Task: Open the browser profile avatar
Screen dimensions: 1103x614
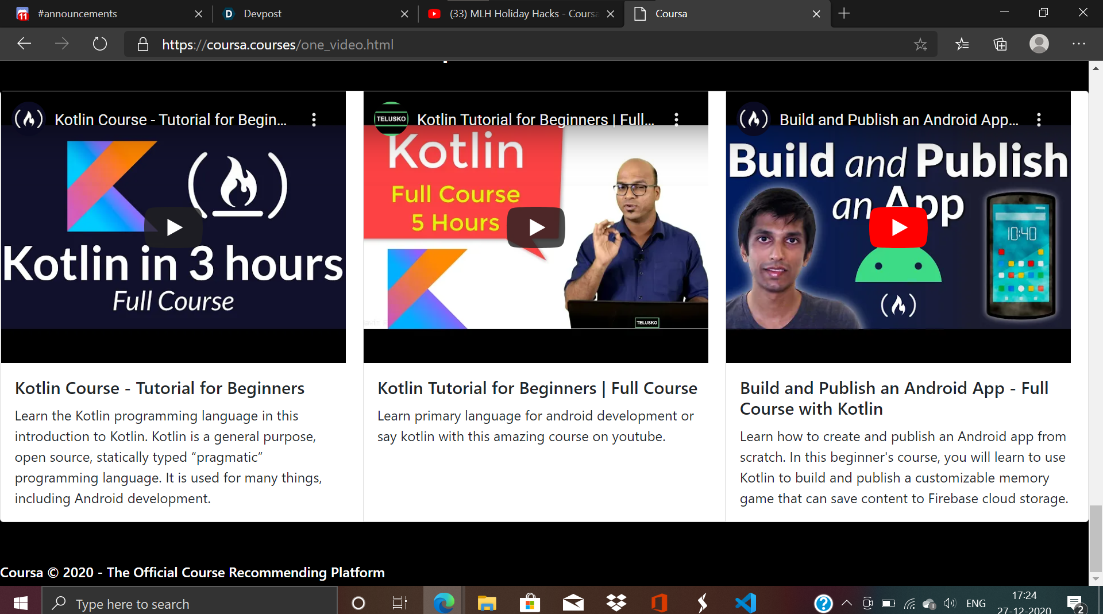Action: (1039, 44)
